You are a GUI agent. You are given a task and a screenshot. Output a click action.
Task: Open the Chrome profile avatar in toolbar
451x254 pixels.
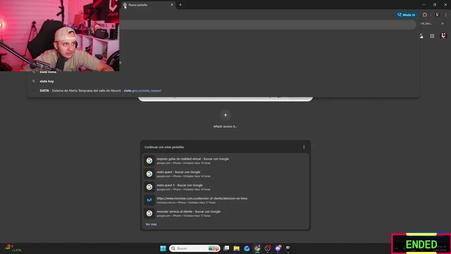click(x=437, y=15)
